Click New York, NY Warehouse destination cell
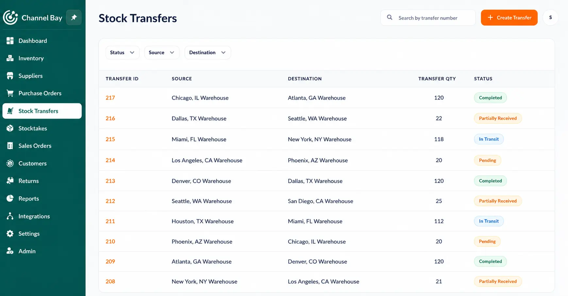568x296 pixels. tap(320, 139)
